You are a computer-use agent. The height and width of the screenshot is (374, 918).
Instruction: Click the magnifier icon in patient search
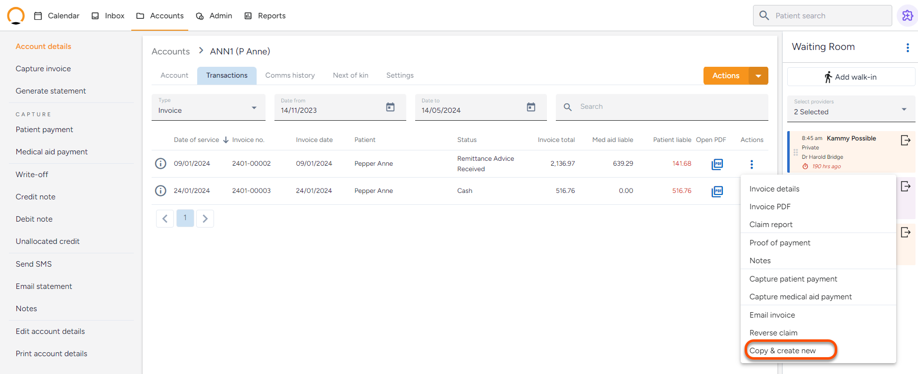point(764,15)
